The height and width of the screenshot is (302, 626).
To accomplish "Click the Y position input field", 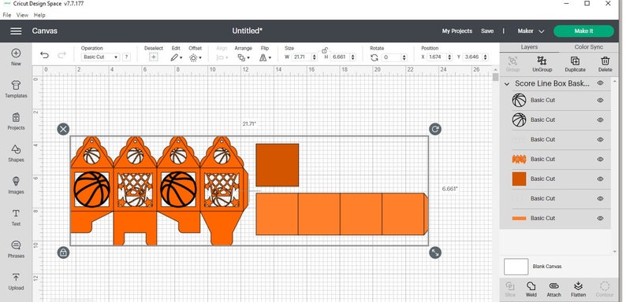I will click(x=472, y=57).
